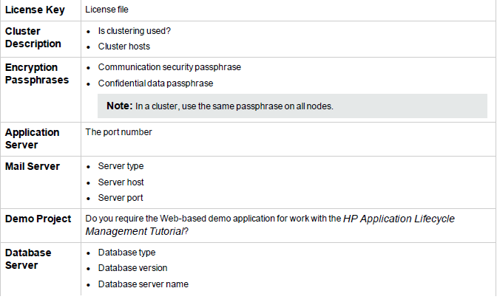Click the Application Server heading
Screen dimensions: 497x305
32,138
